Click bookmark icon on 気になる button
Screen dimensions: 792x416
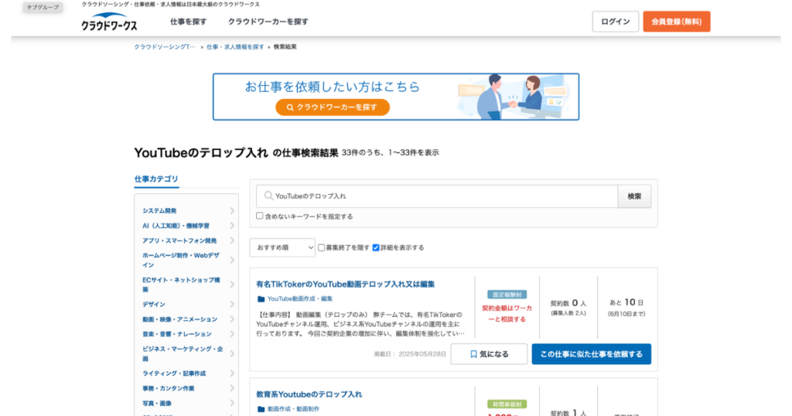coord(473,354)
